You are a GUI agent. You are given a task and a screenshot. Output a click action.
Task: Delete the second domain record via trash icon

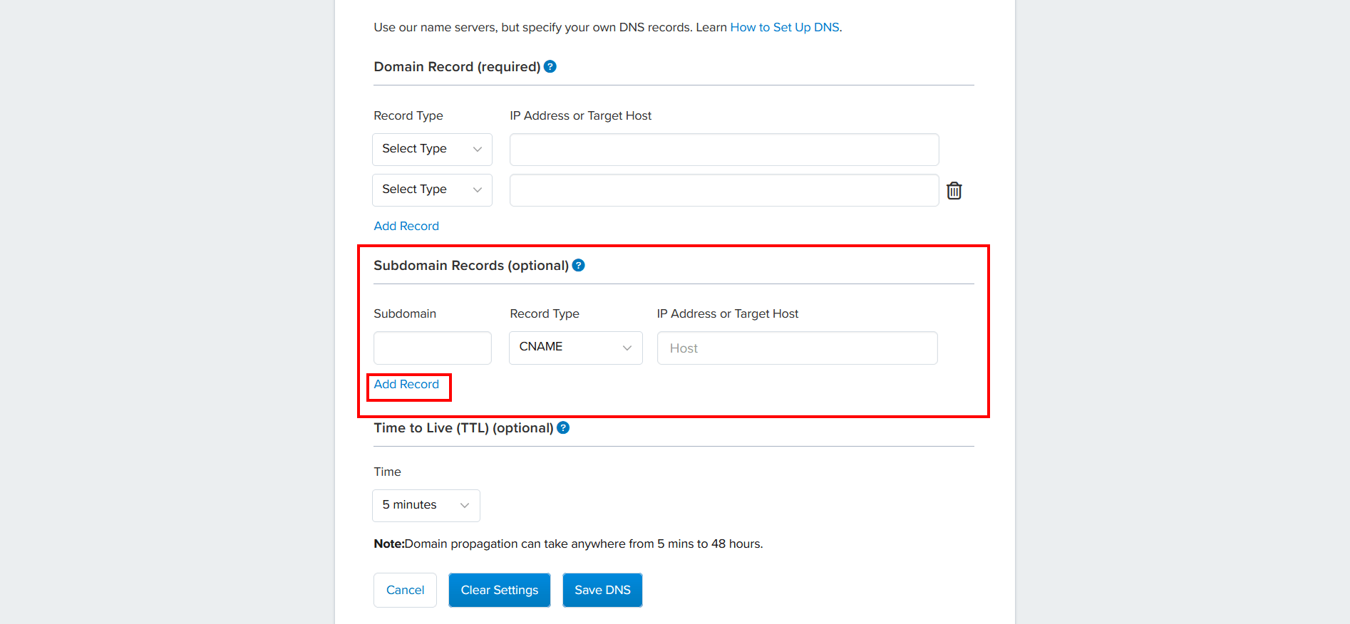(x=954, y=191)
